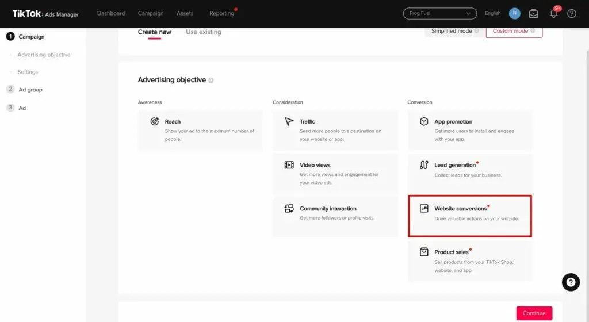
Task: Click the Video views film icon
Action: coord(289,165)
